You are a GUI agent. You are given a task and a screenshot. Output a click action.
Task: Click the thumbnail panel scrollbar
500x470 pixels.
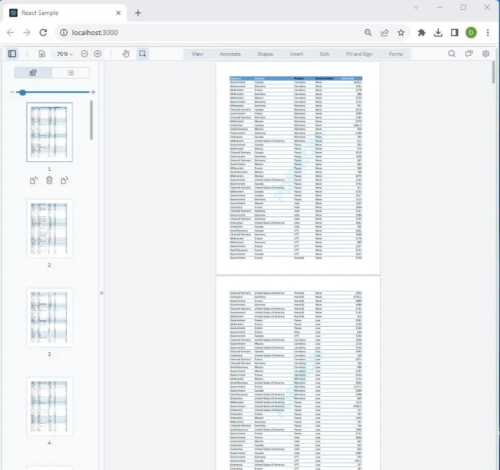tap(91, 120)
